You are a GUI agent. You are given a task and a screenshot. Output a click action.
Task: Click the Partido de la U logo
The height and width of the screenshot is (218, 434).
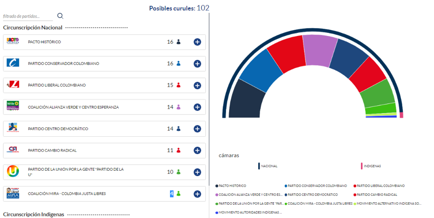pos(13,171)
